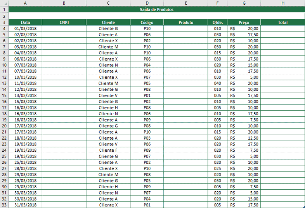Click the 'Produto' header cell
Viewport: 305px width, 208px height.
pyautogui.click(x=186, y=23)
